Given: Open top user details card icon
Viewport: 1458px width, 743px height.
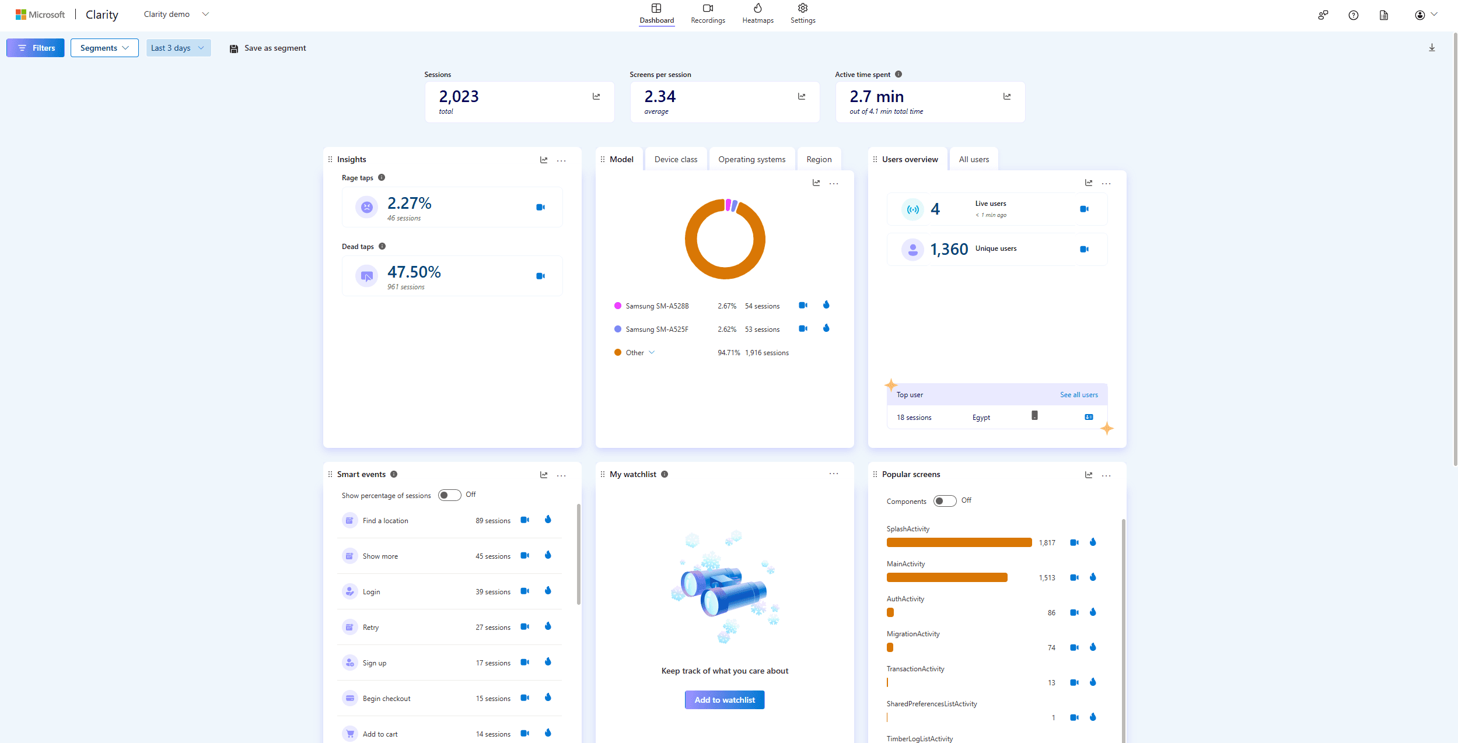Looking at the screenshot, I should pos(1089,417).
